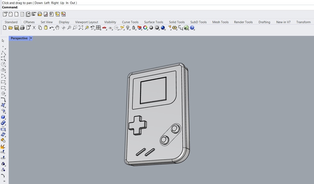Viewport: 314px width, 184px height.
Task: Open the Set View tab
Action: coord(47,22)
